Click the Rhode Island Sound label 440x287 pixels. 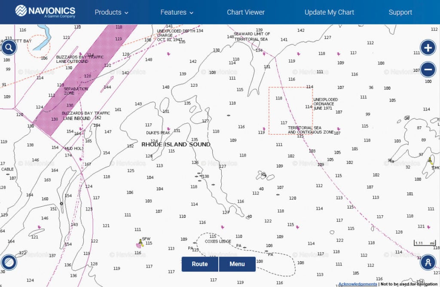(176, 144)
